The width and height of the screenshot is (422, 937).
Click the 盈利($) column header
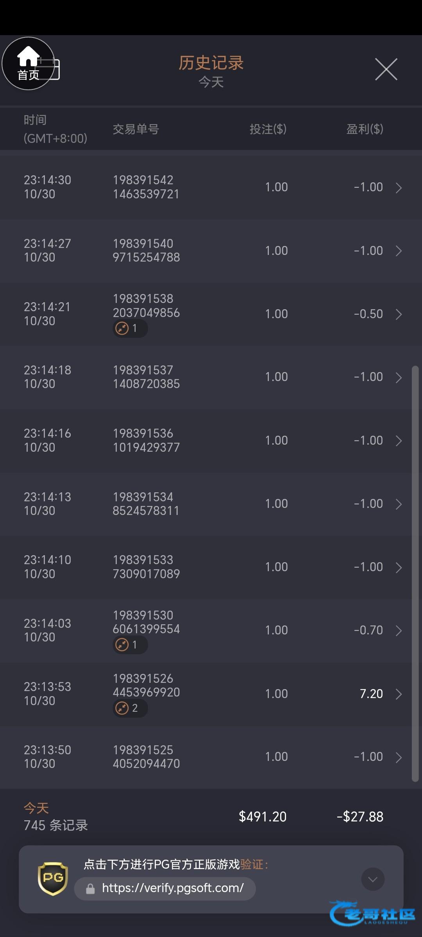[x=365, y=129]
